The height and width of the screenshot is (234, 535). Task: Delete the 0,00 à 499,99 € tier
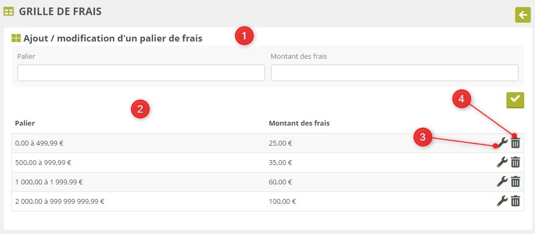click(516, 143)
